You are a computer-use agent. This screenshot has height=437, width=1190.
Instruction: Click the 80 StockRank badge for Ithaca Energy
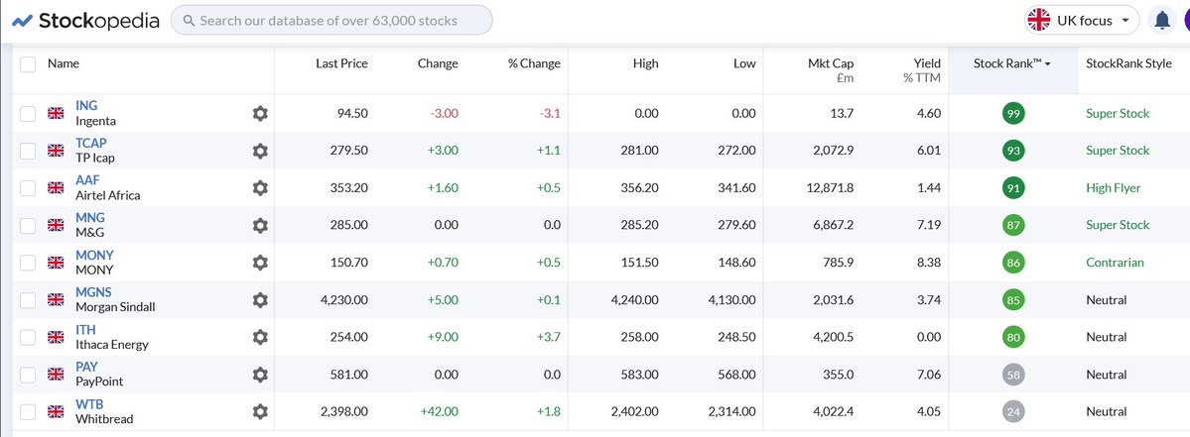[x=1013, y=337]
